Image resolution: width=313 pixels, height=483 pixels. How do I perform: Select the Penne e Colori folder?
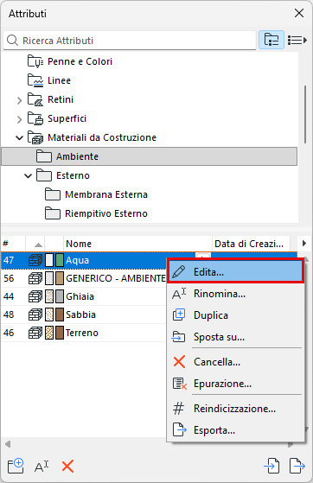(80, 61)
